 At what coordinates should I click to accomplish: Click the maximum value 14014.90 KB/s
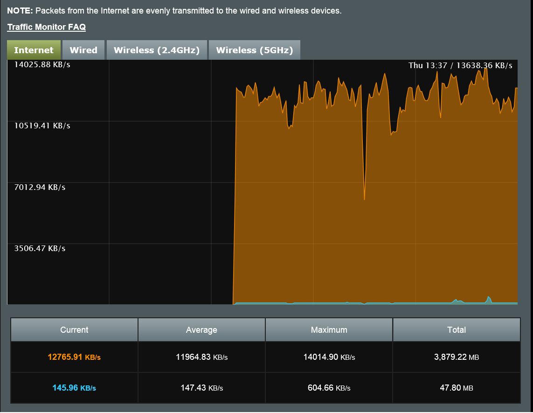[329, 357]
